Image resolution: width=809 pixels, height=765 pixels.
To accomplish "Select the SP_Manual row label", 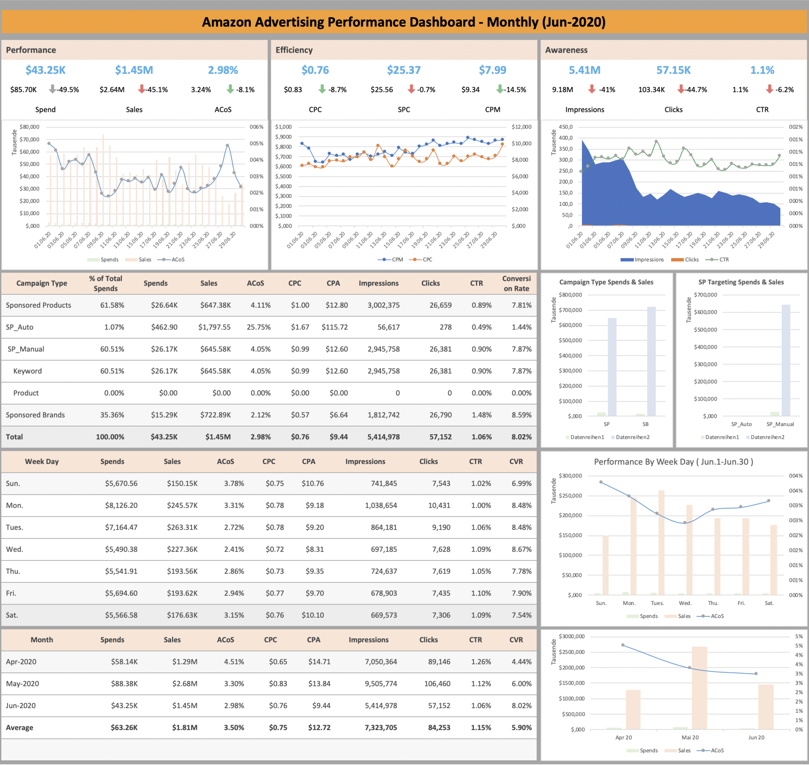I will (26, 349).
